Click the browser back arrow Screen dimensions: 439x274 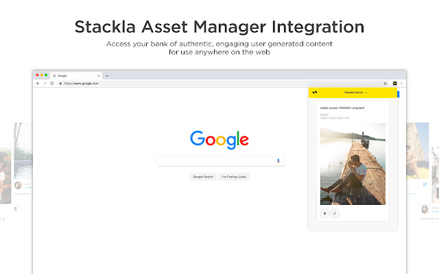[38, 84]
